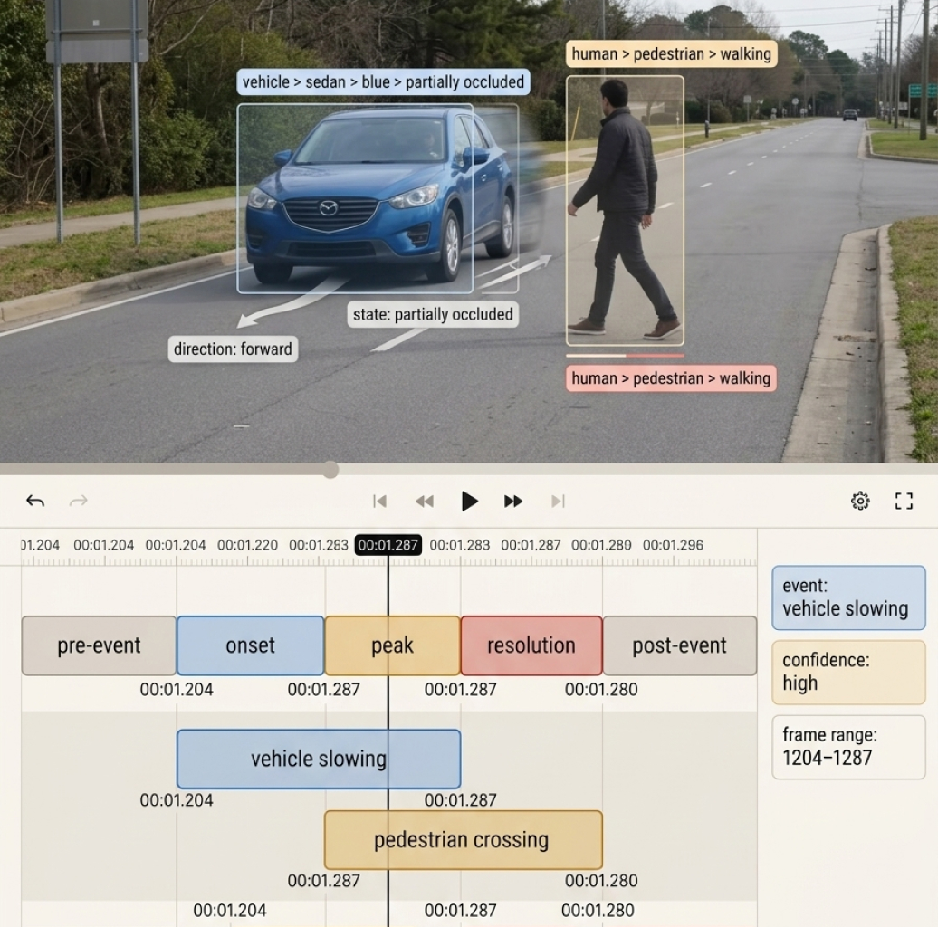This screenshot has height=927, width=938.
Task: Click the direction: forward tag
Action: pyautogui.click(x=233, y=349)
